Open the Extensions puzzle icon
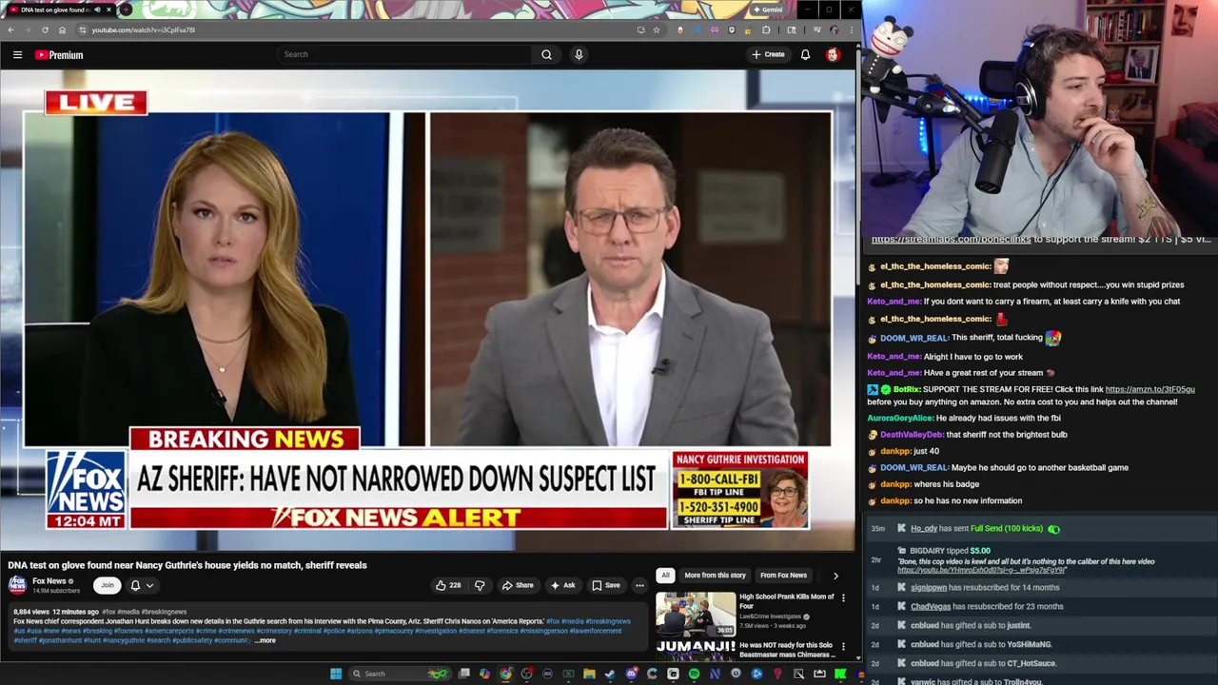This screenshot has width=1218, height=685. click(x=766, y=29)
